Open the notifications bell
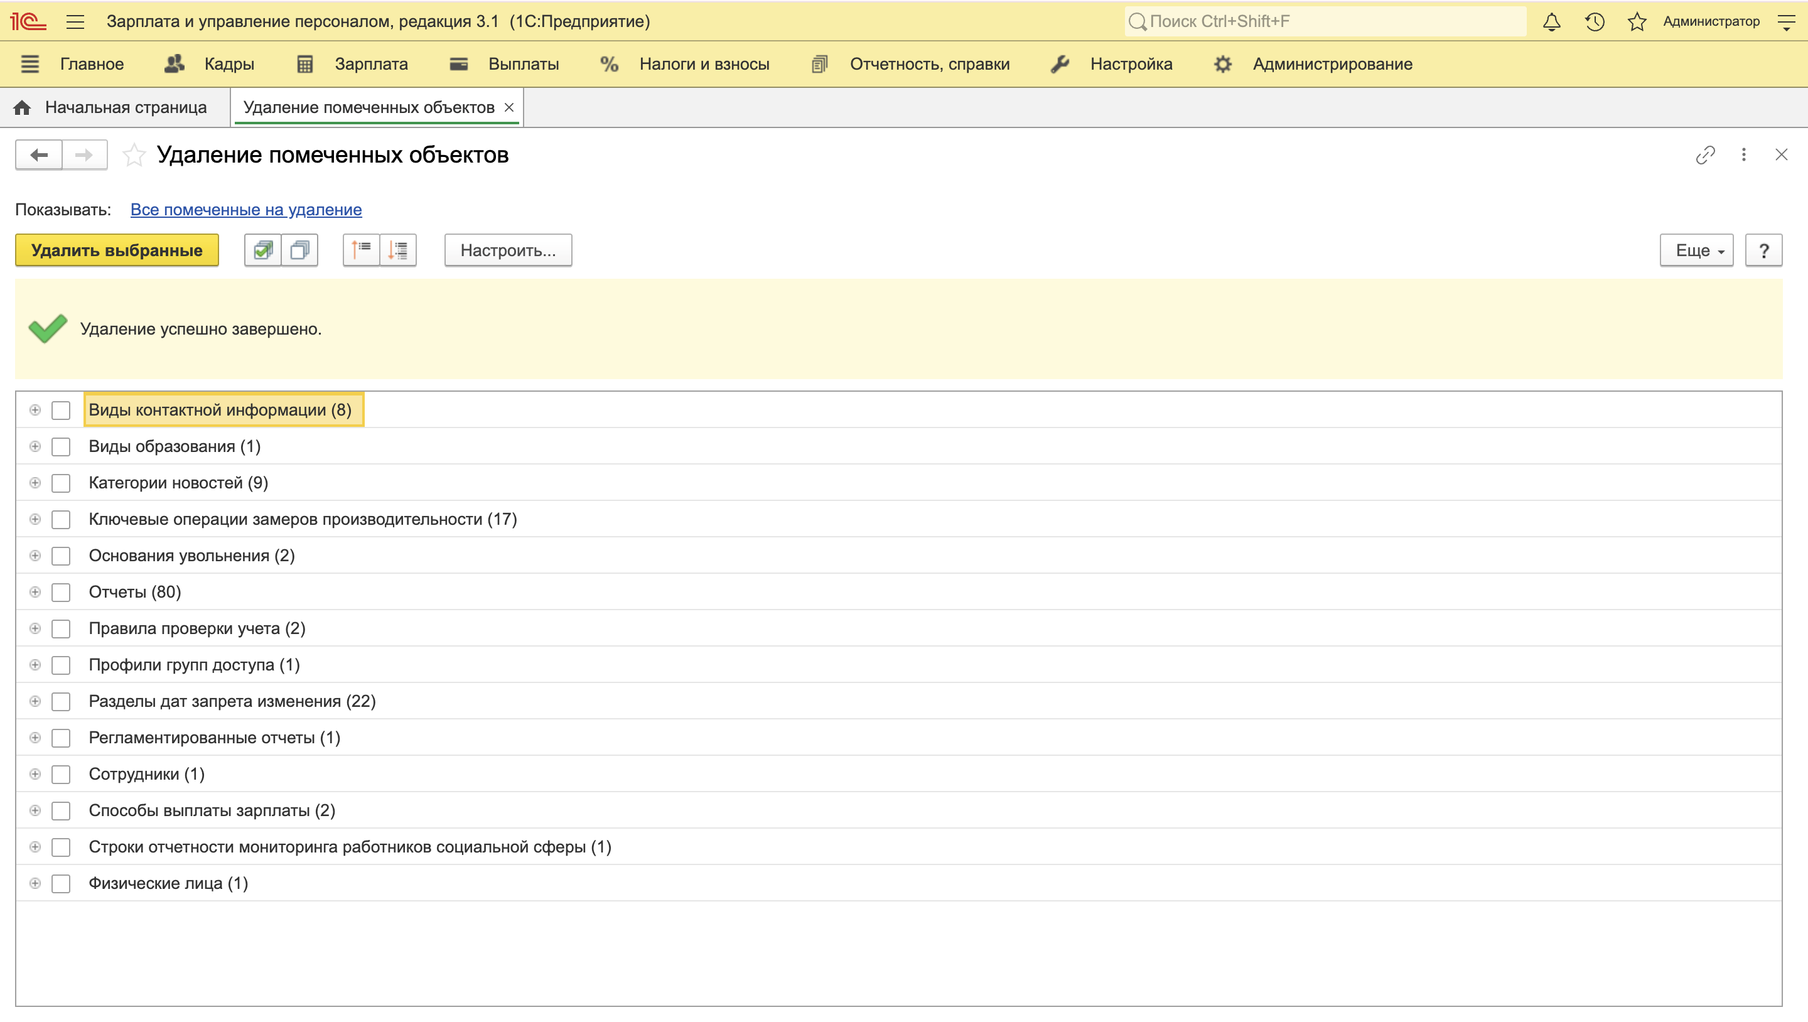The height and width of the screenshot is (1022, 1808). (1551, 22)
